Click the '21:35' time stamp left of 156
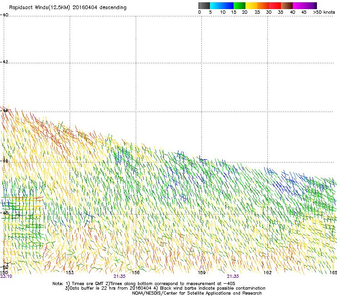The height and width of the screenshot is (296, 337). (119, 276)
